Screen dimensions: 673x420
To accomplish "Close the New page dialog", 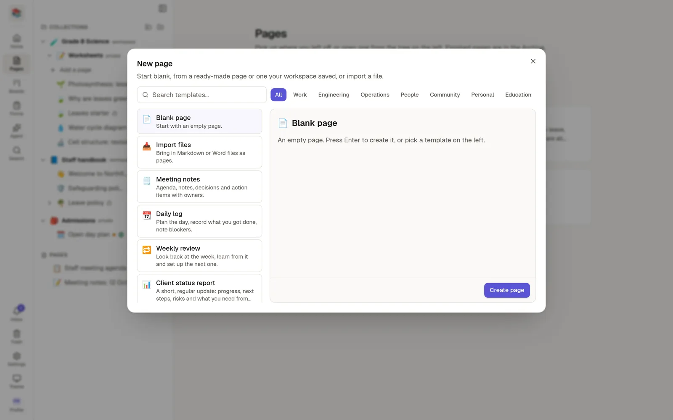I will click(533, 61).
